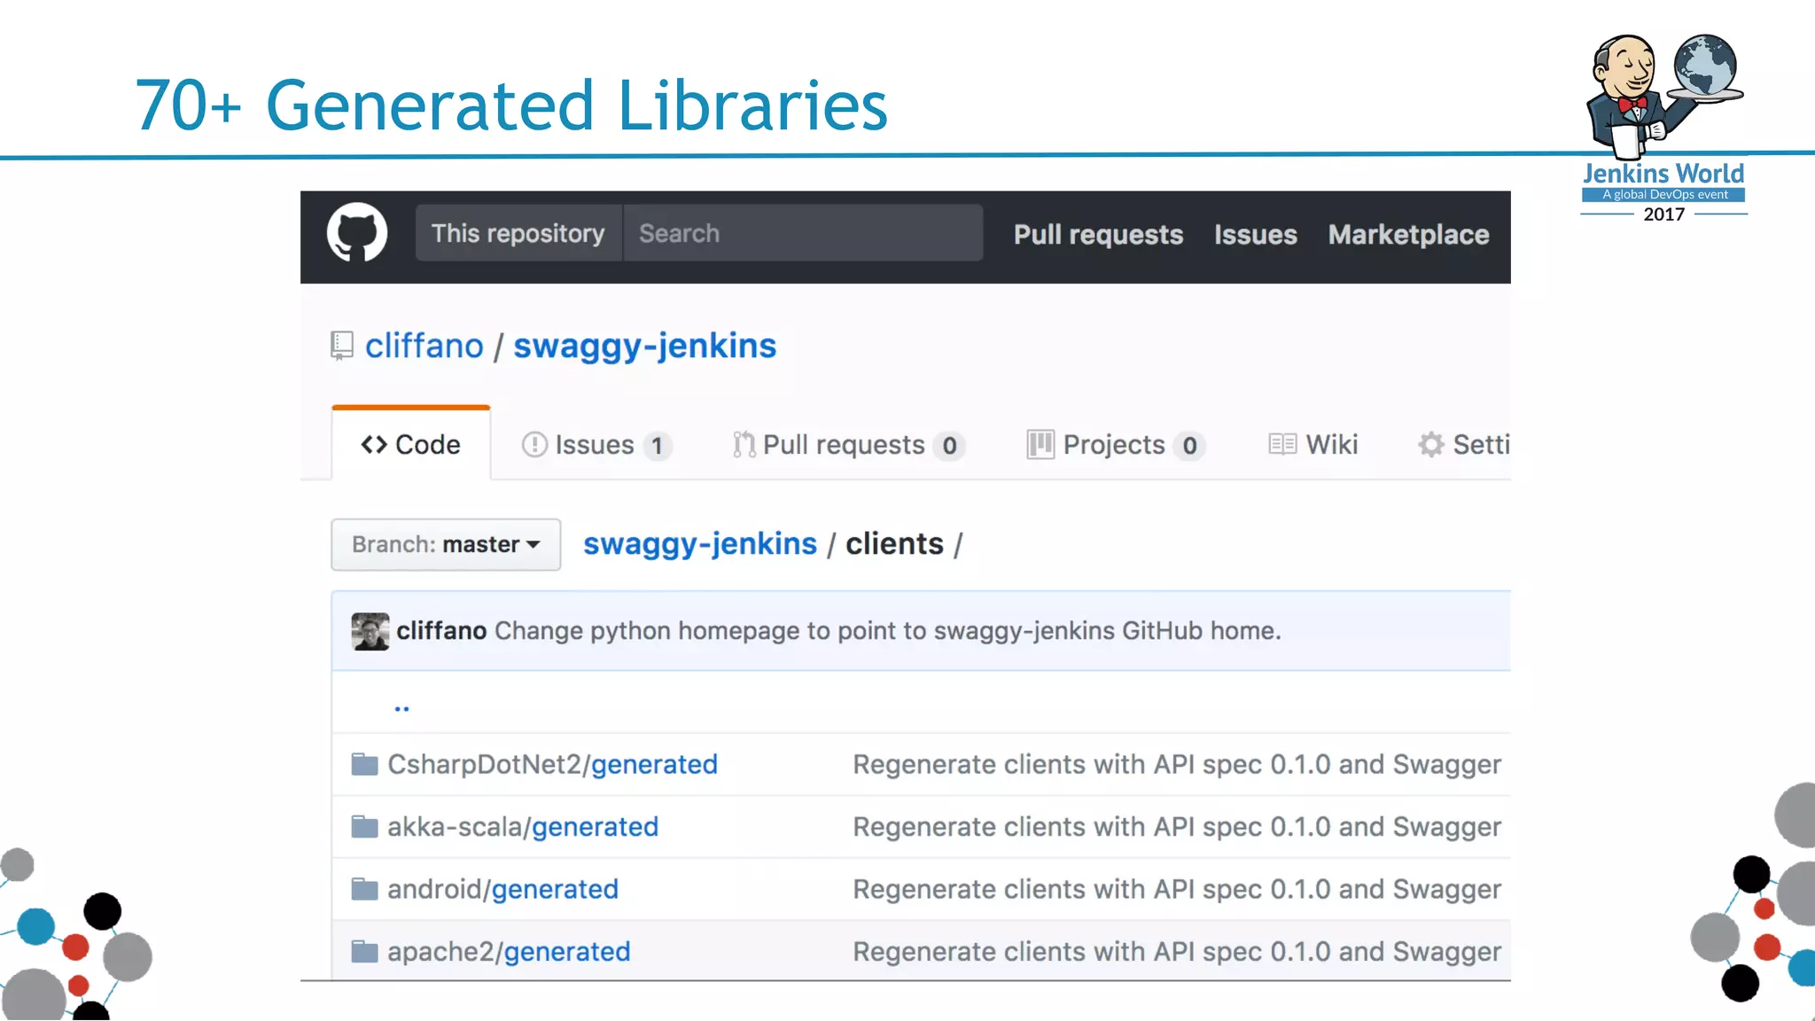Viewport: 1815px width, 1021px height.
Task: Click the Code tab angle-brackets icon
Action: coord(374,444)
